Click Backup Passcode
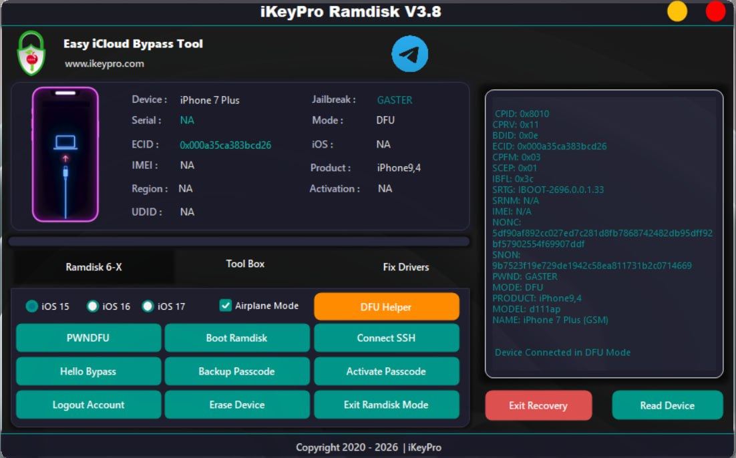Viewport: 736px width, 458px height. [237, 371]
